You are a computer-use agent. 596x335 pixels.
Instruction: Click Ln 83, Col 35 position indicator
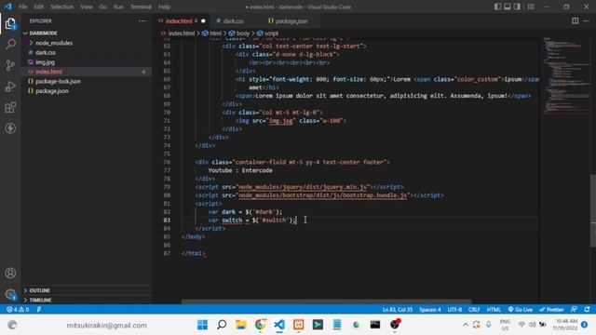tap(398, 310)
